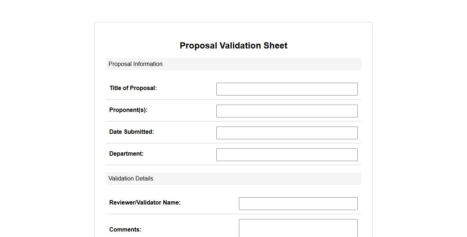
Task: Set focus on submission date box
Action: point(287,133)
